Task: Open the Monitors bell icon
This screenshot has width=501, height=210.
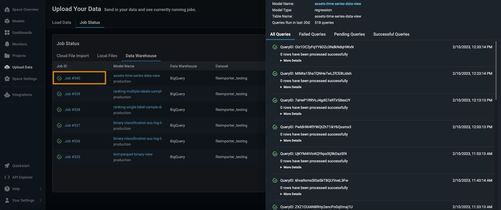Action: point(7,44)
